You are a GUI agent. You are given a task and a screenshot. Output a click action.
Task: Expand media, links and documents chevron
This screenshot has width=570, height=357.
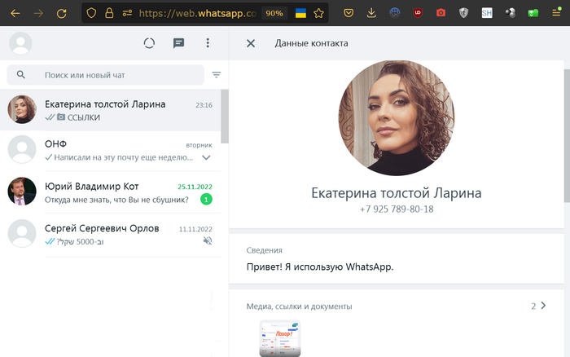pyautogui.click(x=543, y=306)
